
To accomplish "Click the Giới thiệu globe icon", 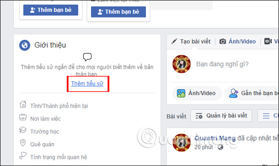I will 25,45.
